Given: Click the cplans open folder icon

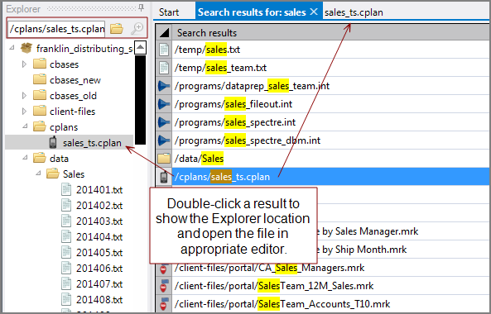Looking at the screenshot, I should (40, 127).
